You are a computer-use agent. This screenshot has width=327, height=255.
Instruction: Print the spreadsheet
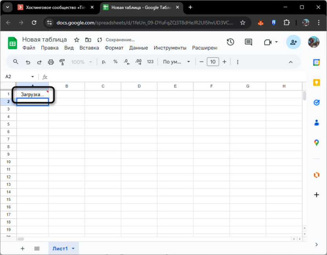51,62
